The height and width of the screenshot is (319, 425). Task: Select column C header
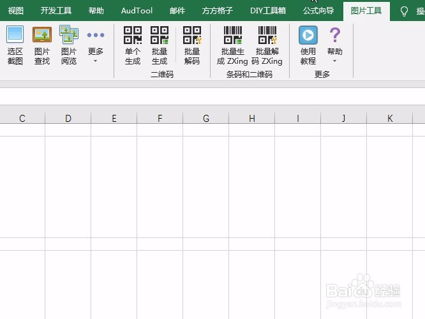(22, 118)
